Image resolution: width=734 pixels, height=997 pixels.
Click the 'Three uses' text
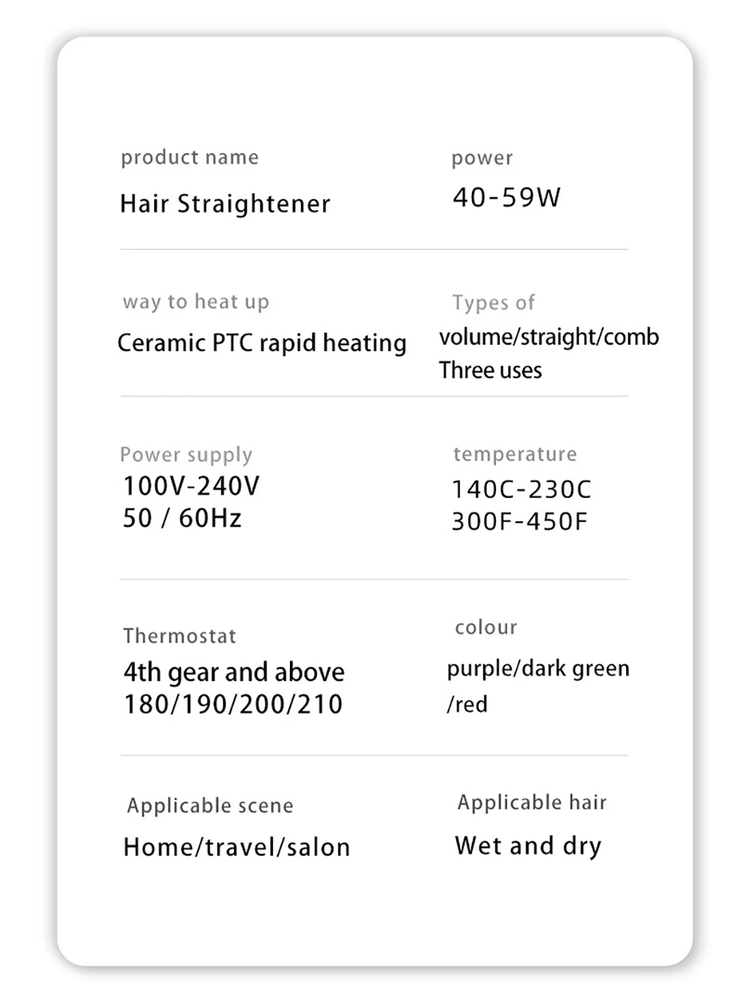[x=490, y=370]
